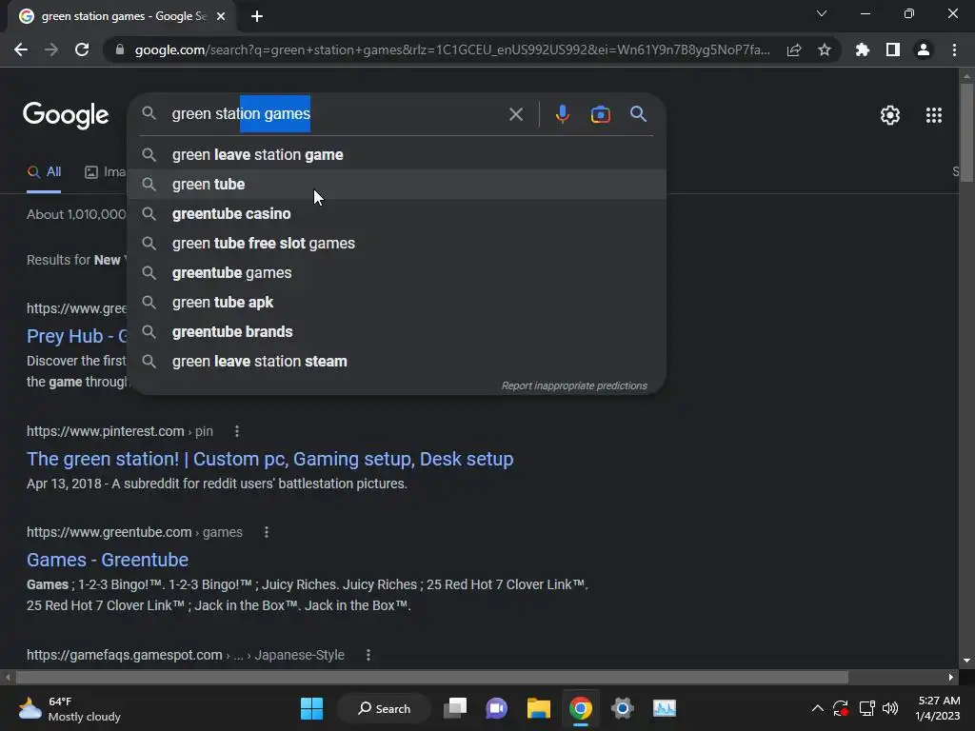Bookmark this tab with star icon
This screenshot has width=975, height=731.
pos(825,49)
